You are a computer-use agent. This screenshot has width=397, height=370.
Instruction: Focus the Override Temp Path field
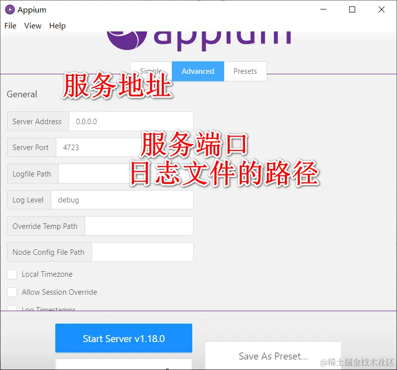[139, 226]
